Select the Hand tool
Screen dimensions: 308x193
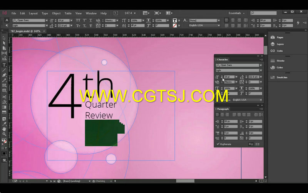[x=4, y=129]
